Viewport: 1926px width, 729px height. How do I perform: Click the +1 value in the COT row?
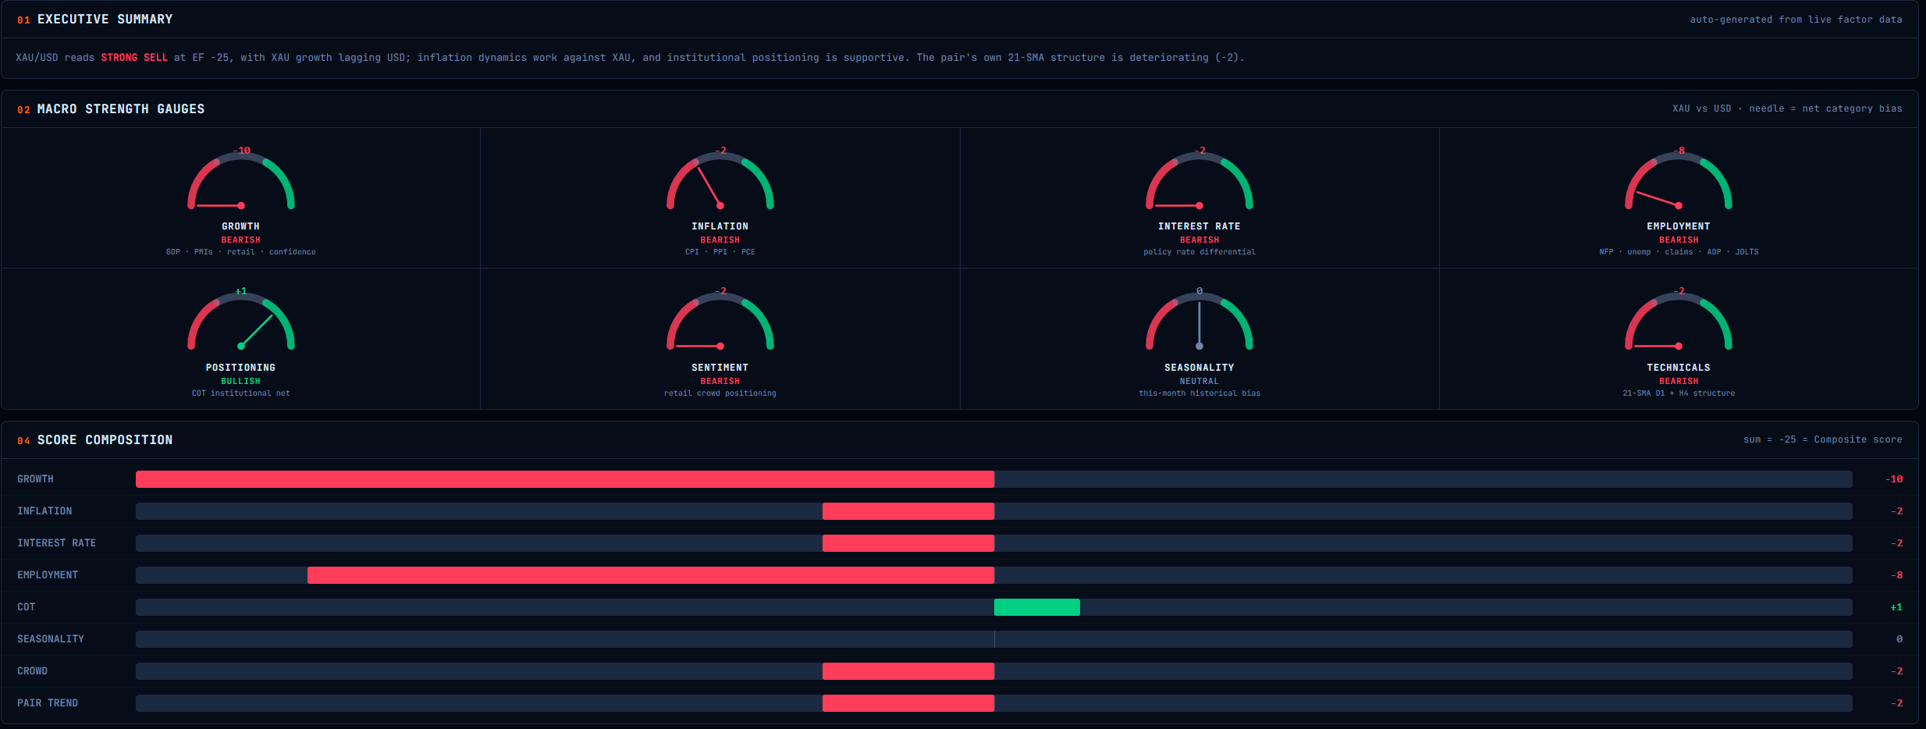click(x=1896, y=607)
